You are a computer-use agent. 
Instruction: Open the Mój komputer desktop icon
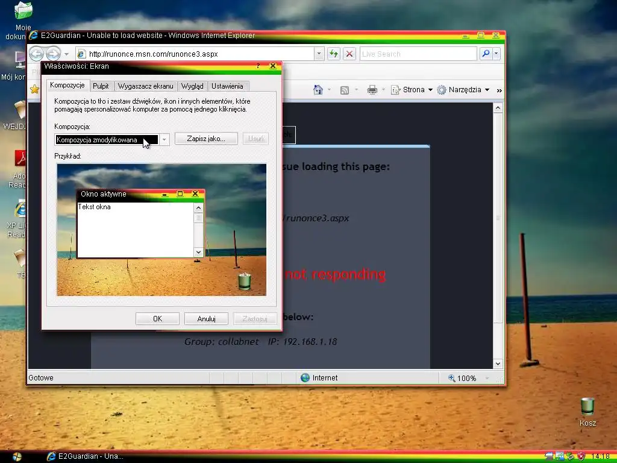pyautogui.click(x=20, y=61)
